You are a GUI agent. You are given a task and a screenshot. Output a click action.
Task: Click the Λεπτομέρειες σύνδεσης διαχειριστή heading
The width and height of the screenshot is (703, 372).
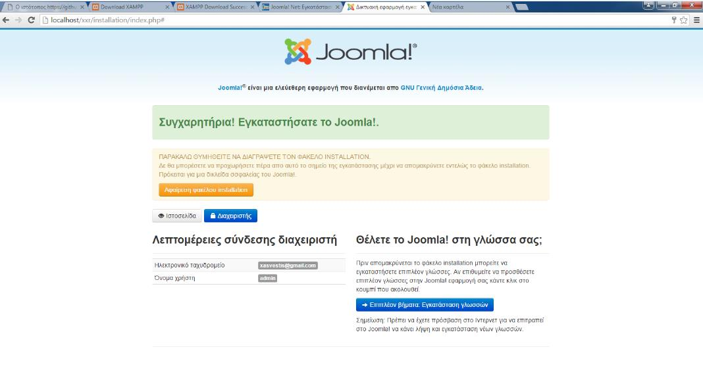tap(244, 239)
